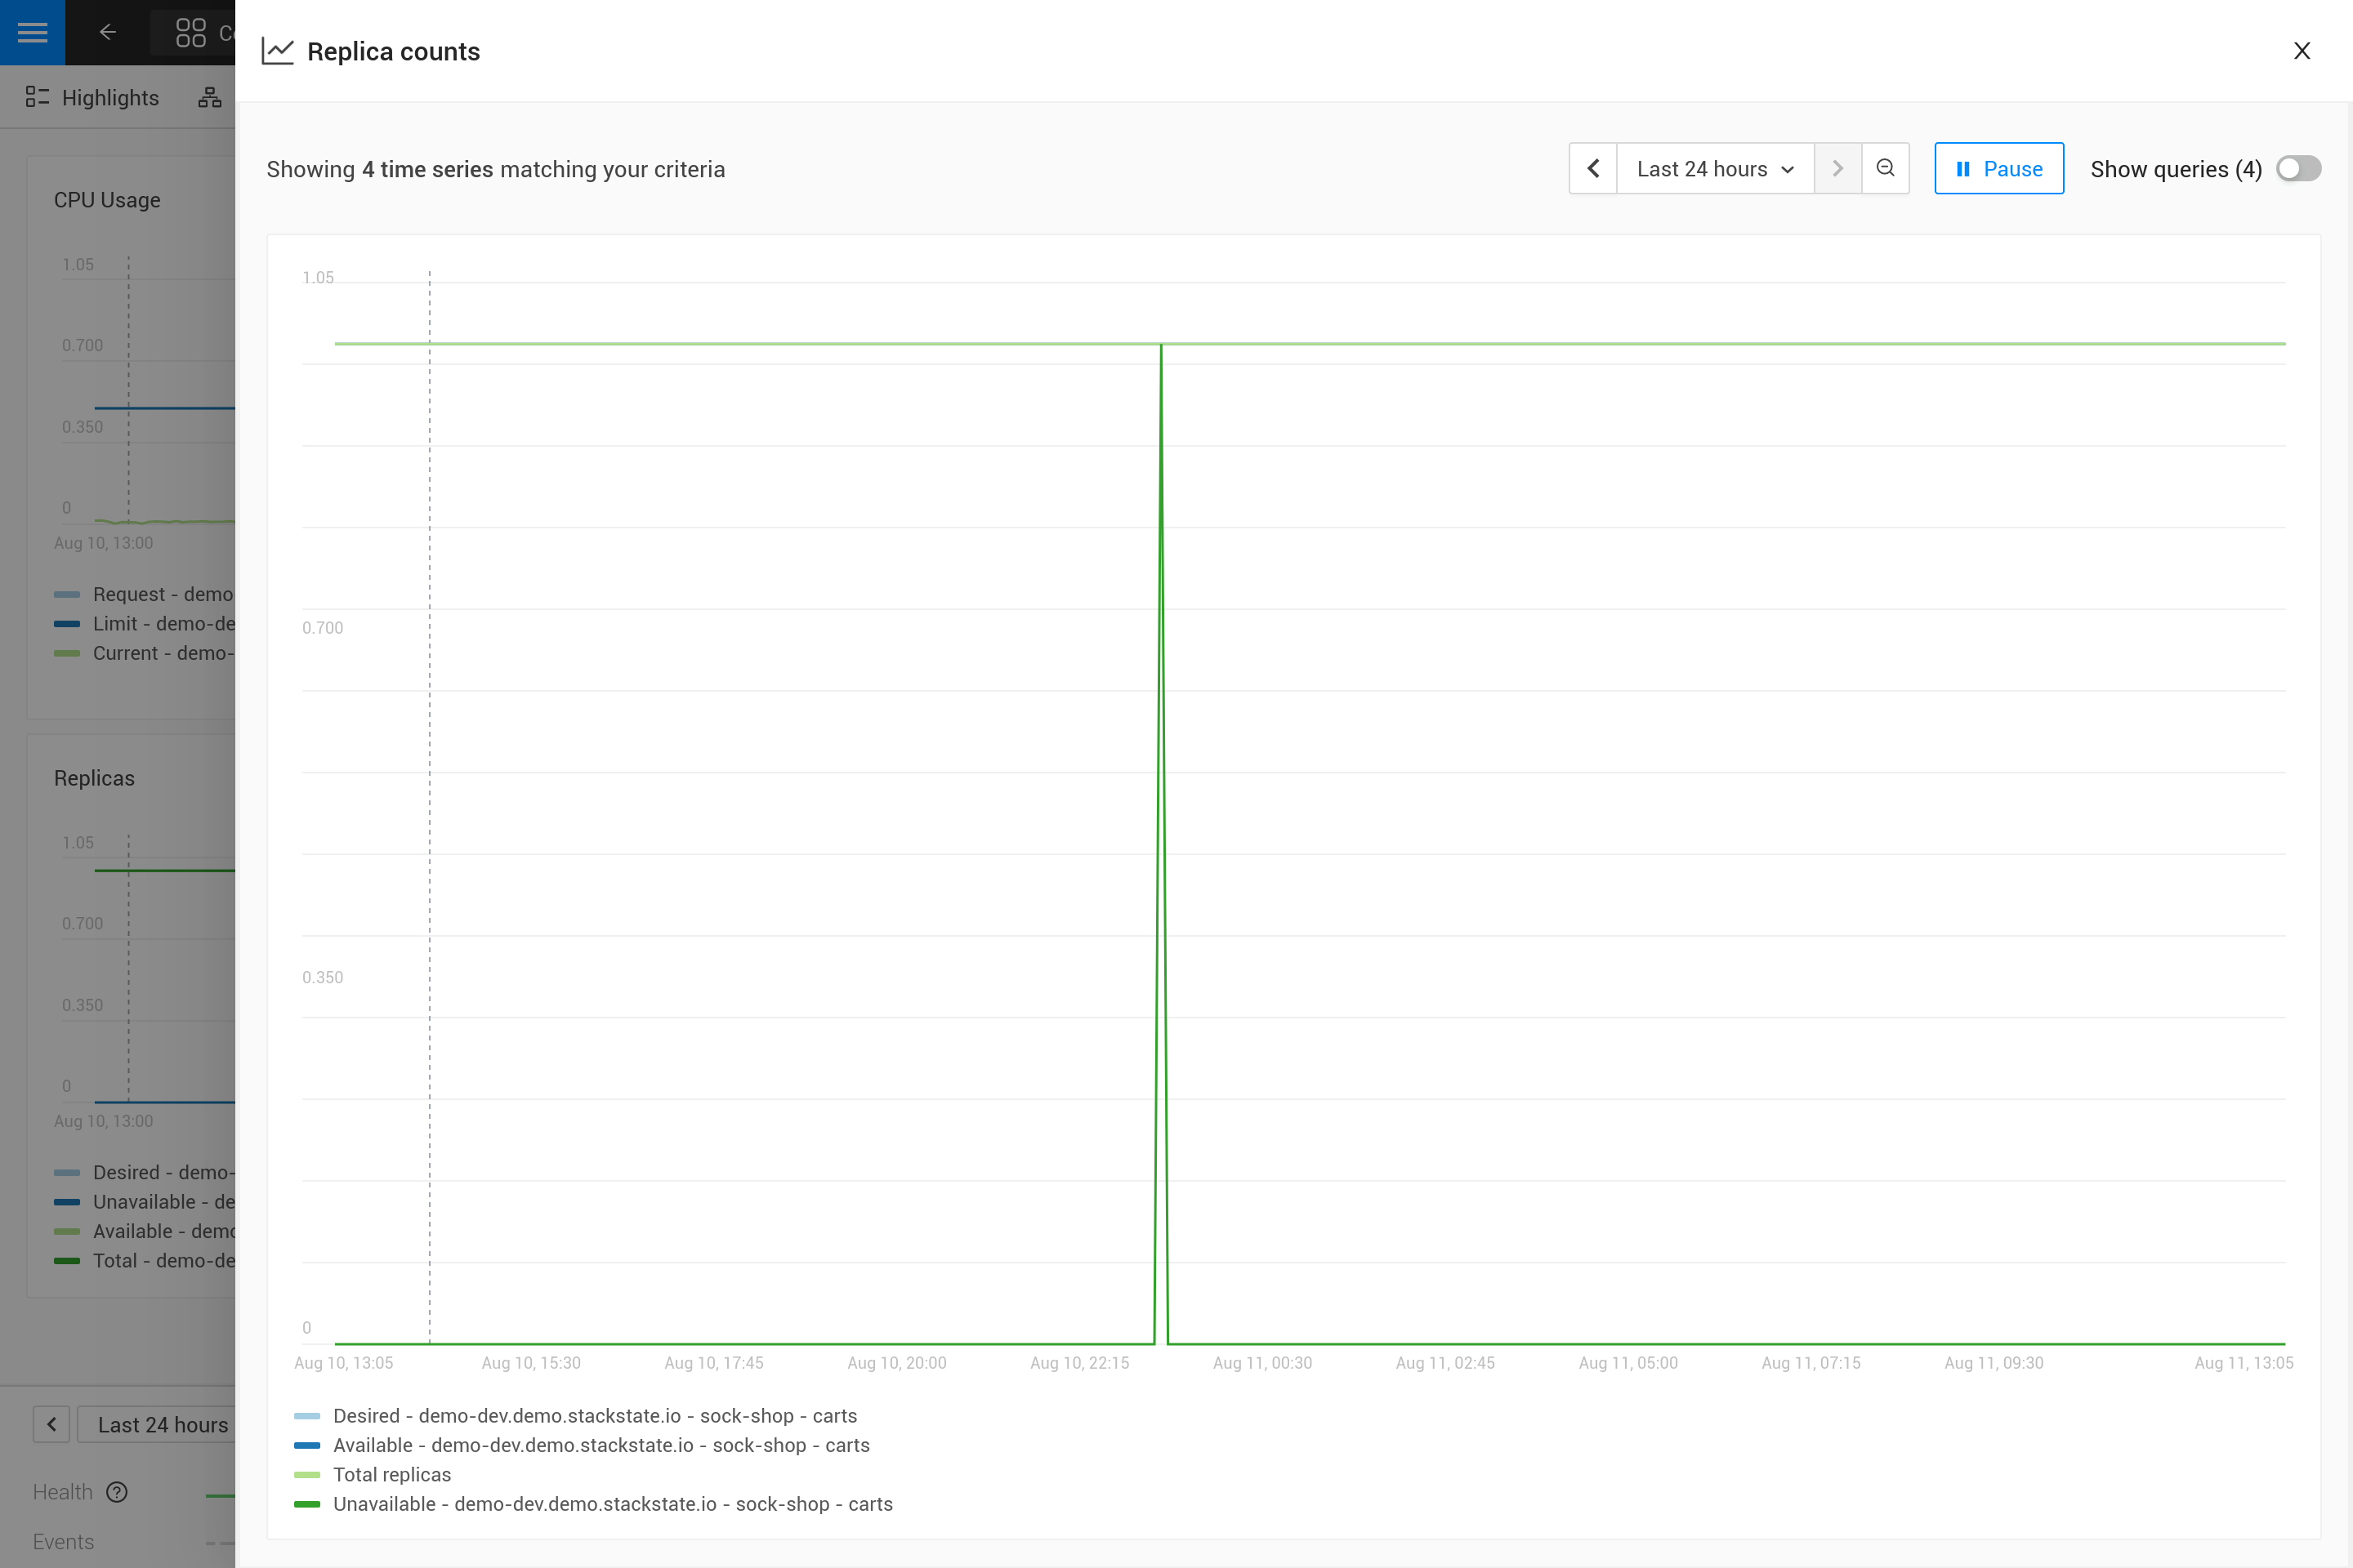The height and width of the screenshot is (1568, 2353).
Task: Click the forward time navigation chevron
Action: coord(1837,168)
